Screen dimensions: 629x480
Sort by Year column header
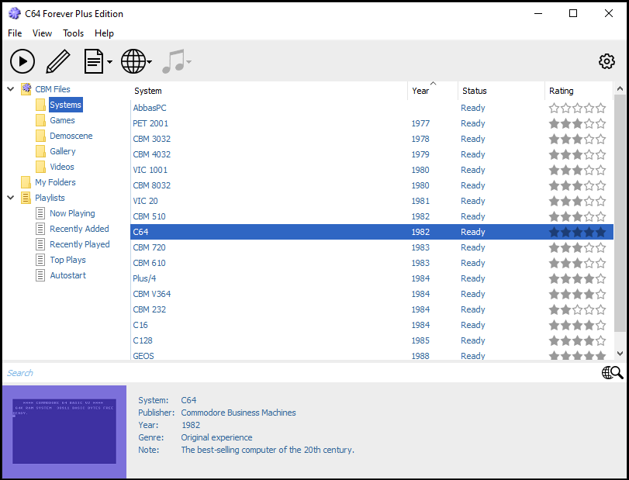(x=433, y=91)
